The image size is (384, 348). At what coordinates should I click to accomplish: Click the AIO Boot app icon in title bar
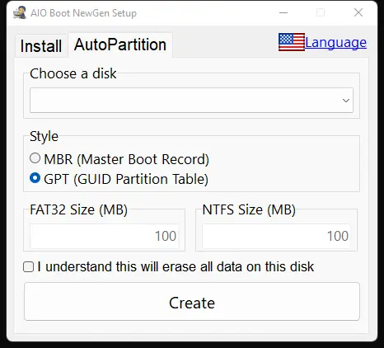[20, 12]
